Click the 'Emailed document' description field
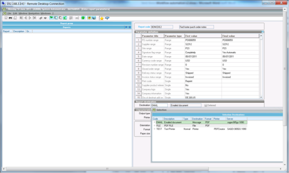The width and height of the screenshot is (289, 173). tap(186, 105)
